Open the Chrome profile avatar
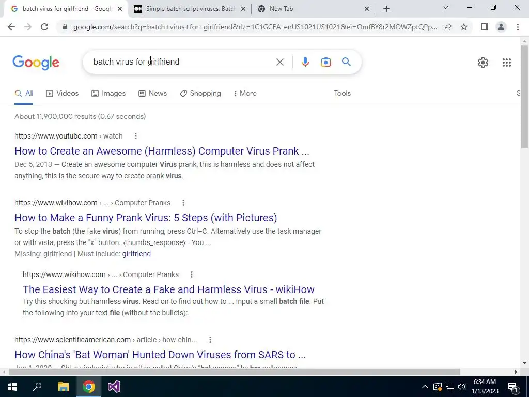The width and height of the screenshot is (529, 397). click(501, 27)
